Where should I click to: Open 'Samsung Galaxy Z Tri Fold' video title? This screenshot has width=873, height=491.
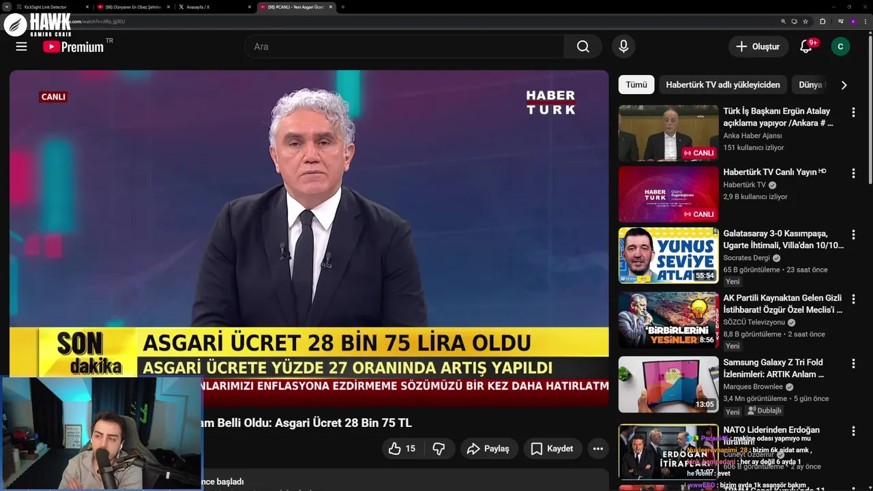(x=774, y=368)
